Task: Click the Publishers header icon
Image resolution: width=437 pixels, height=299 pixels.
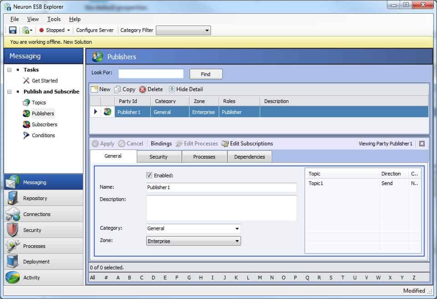Action: click(98, 57)
